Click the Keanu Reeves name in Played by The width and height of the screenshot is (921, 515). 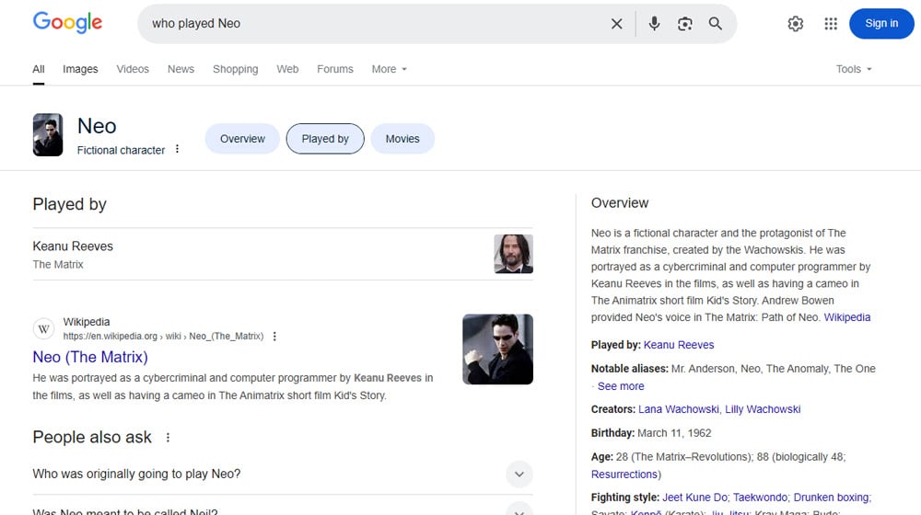73,246
